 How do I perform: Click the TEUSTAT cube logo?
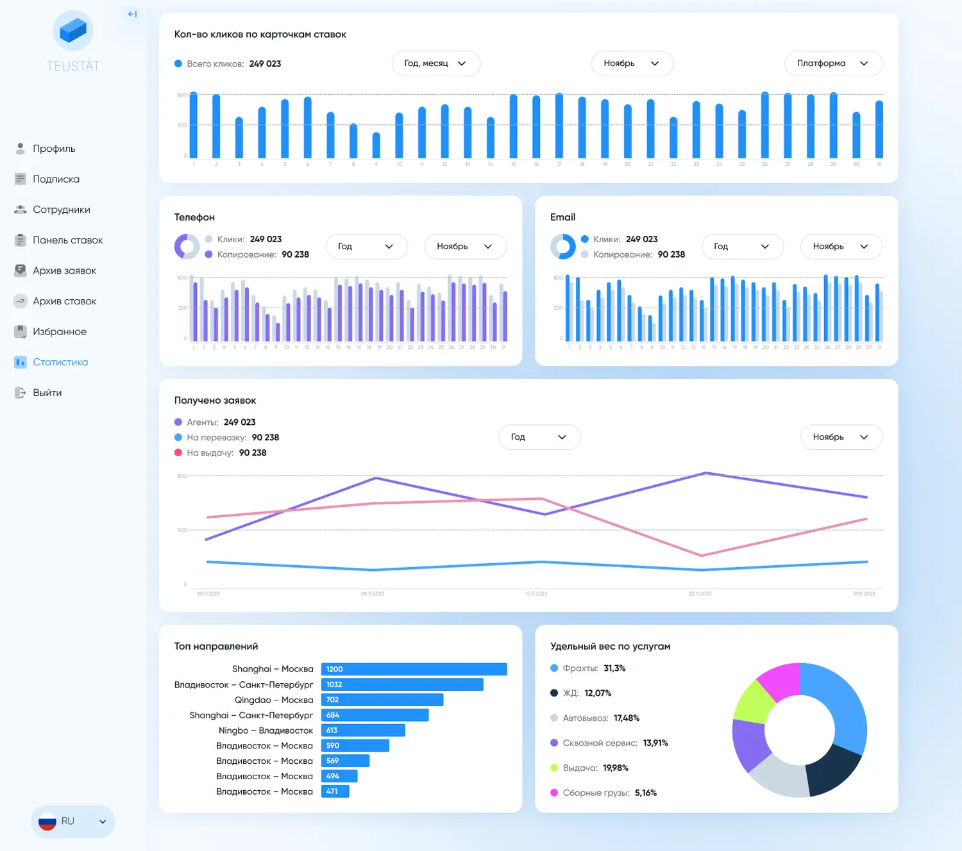[73, 31]
